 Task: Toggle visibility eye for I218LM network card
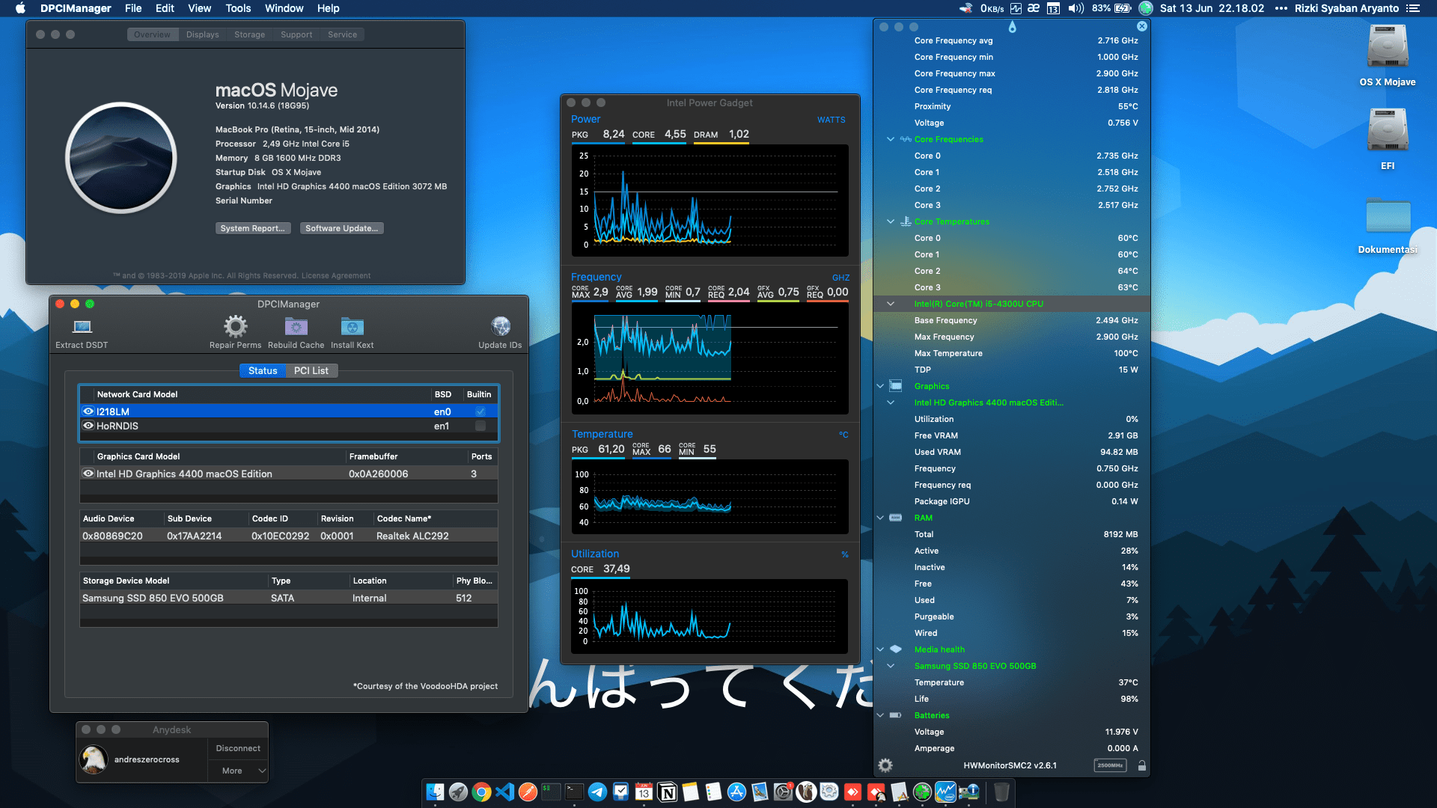(x=88, y=411)
